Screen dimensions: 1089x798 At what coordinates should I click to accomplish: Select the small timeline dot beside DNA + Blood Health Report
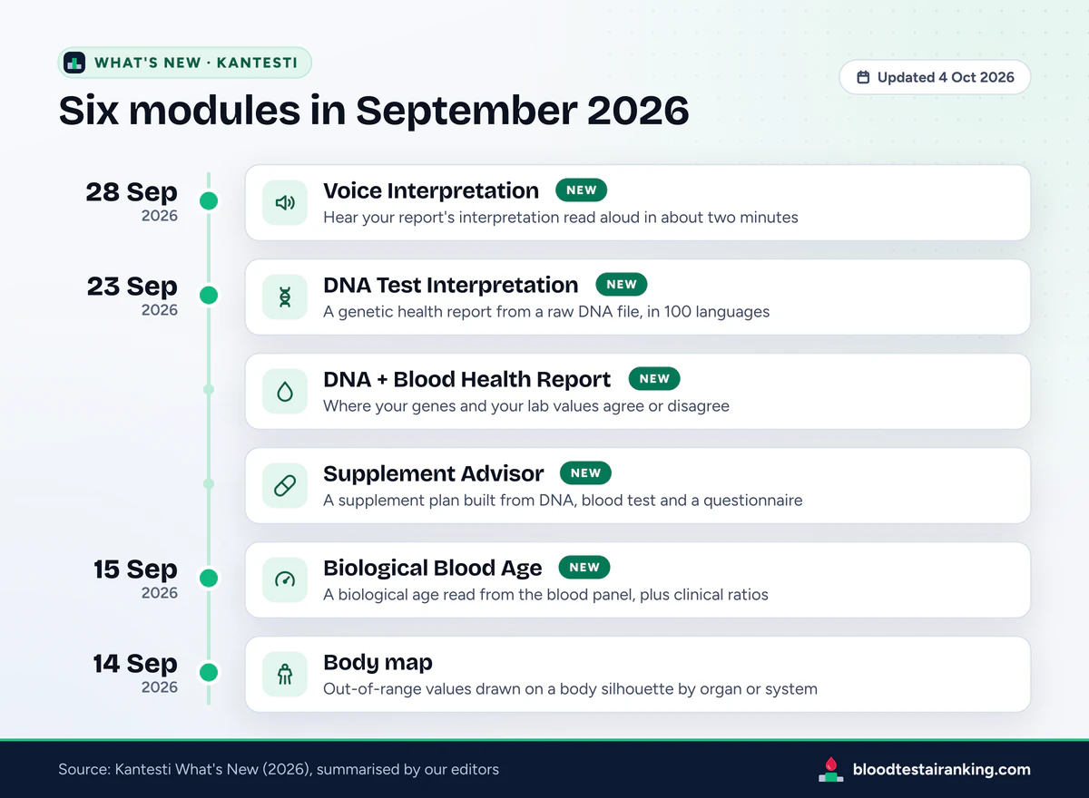coord(209,390)
